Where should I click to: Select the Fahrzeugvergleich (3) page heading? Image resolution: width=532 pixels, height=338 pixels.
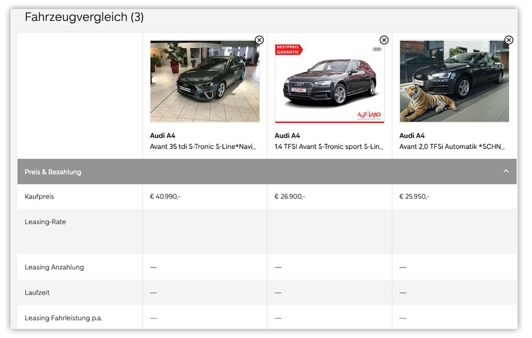pos(84,17)
